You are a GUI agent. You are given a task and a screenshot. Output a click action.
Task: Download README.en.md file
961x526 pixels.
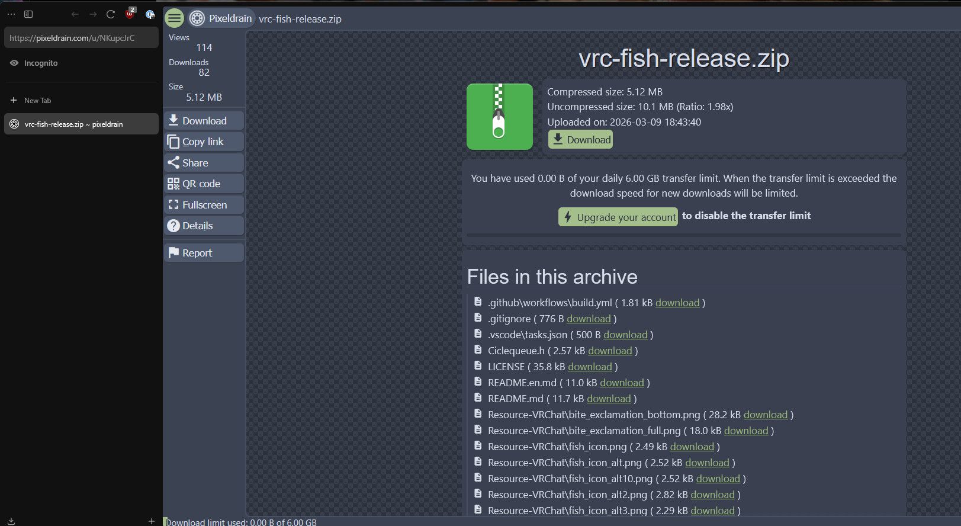(x=622, y=383)
